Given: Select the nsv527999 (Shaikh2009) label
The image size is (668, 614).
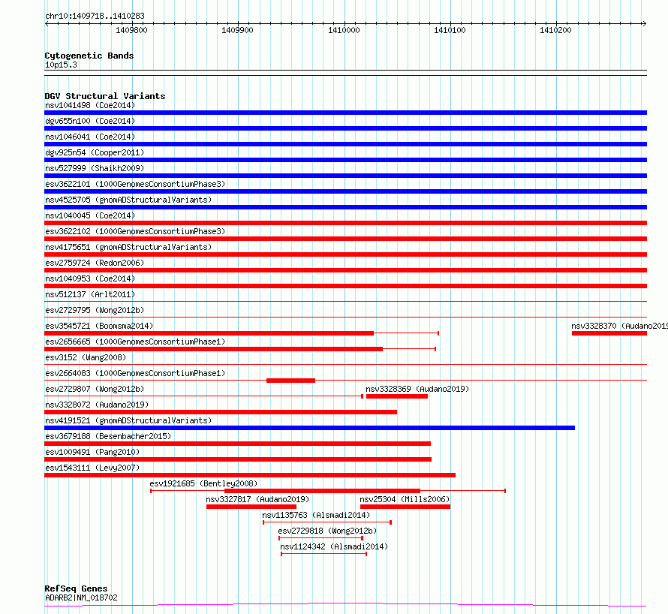Looking at the screenshot, I should 95,168.
